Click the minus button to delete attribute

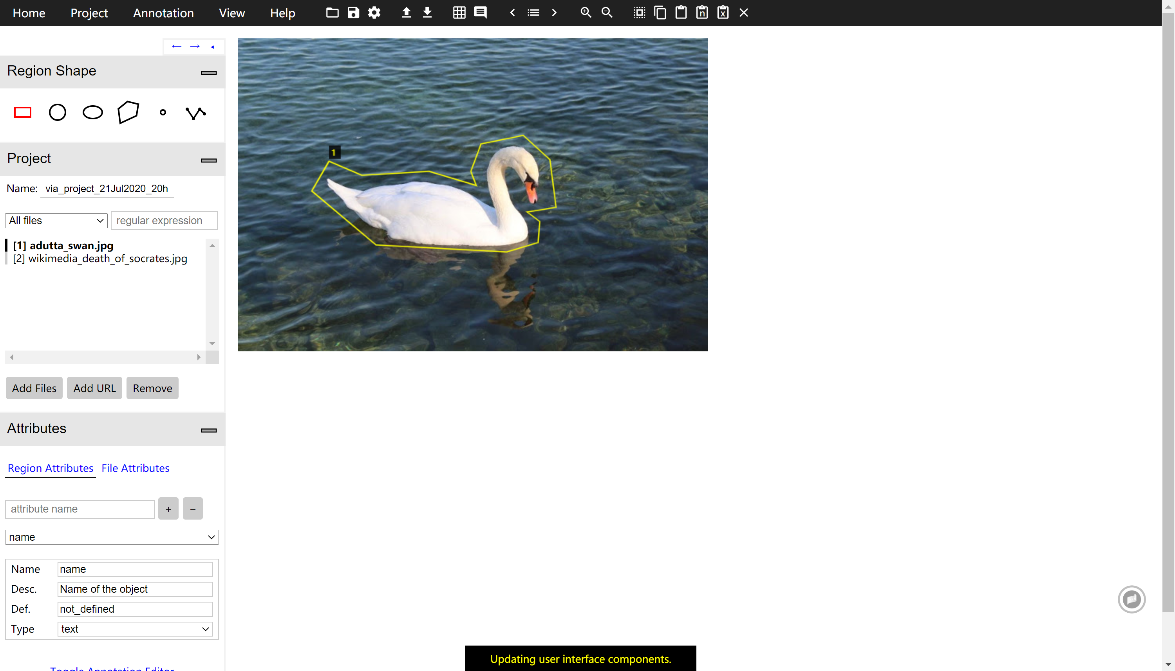[193, 509]
